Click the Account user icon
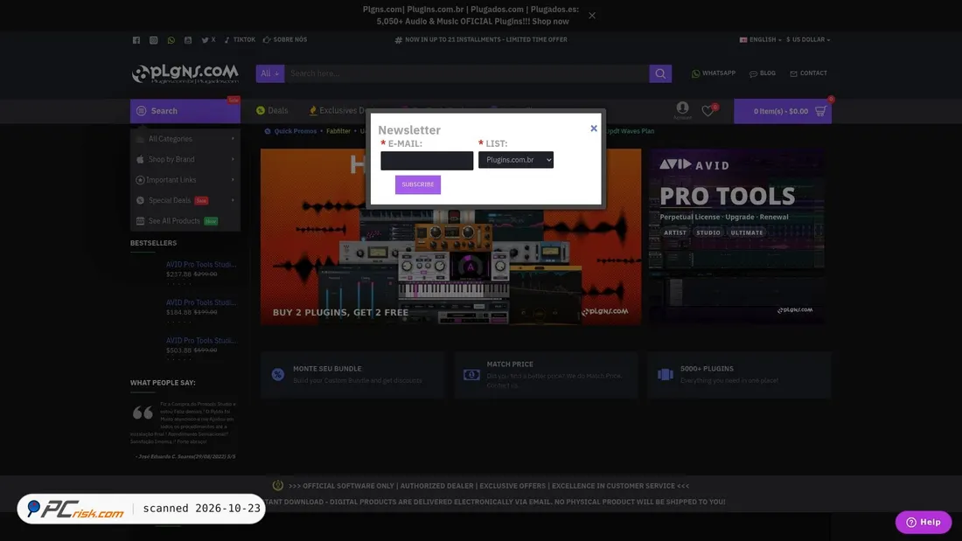Image resolution: width=962 pixels, height=541 pixels. tap(682, 110)
